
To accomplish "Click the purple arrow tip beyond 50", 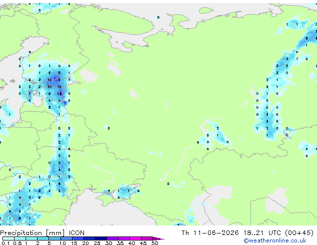I will [x=158, y=238].
